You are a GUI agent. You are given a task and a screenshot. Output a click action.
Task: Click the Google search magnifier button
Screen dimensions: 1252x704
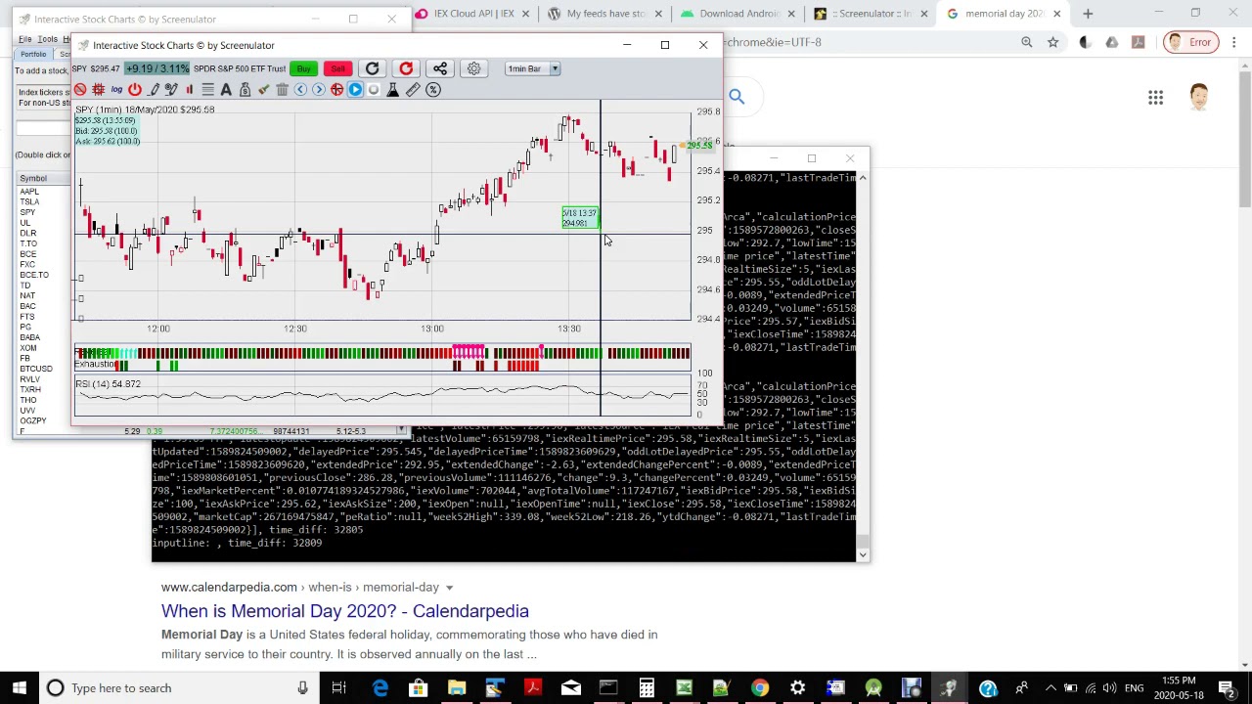pyautogui.click(x=737, y=96)
